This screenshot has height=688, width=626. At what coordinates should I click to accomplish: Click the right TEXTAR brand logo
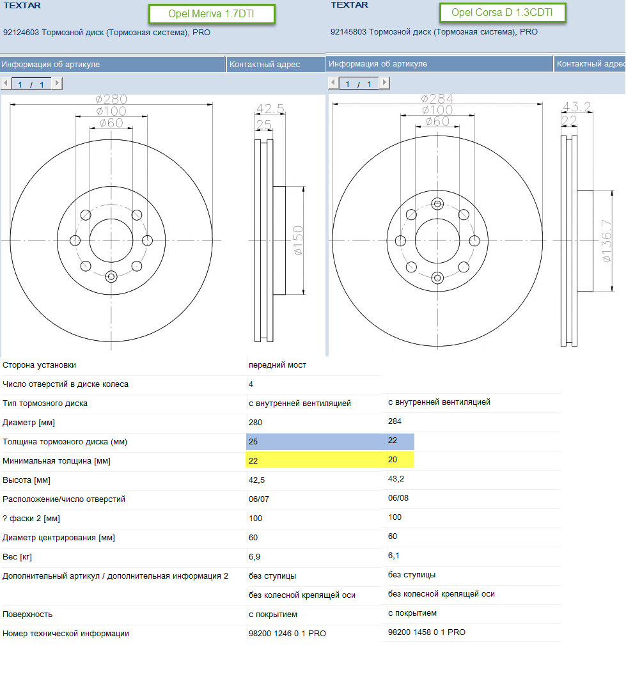coord(350,5)
